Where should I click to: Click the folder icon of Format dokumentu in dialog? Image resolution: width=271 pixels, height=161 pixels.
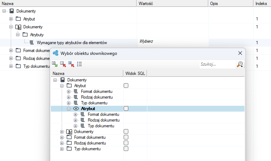coord(69,137)
